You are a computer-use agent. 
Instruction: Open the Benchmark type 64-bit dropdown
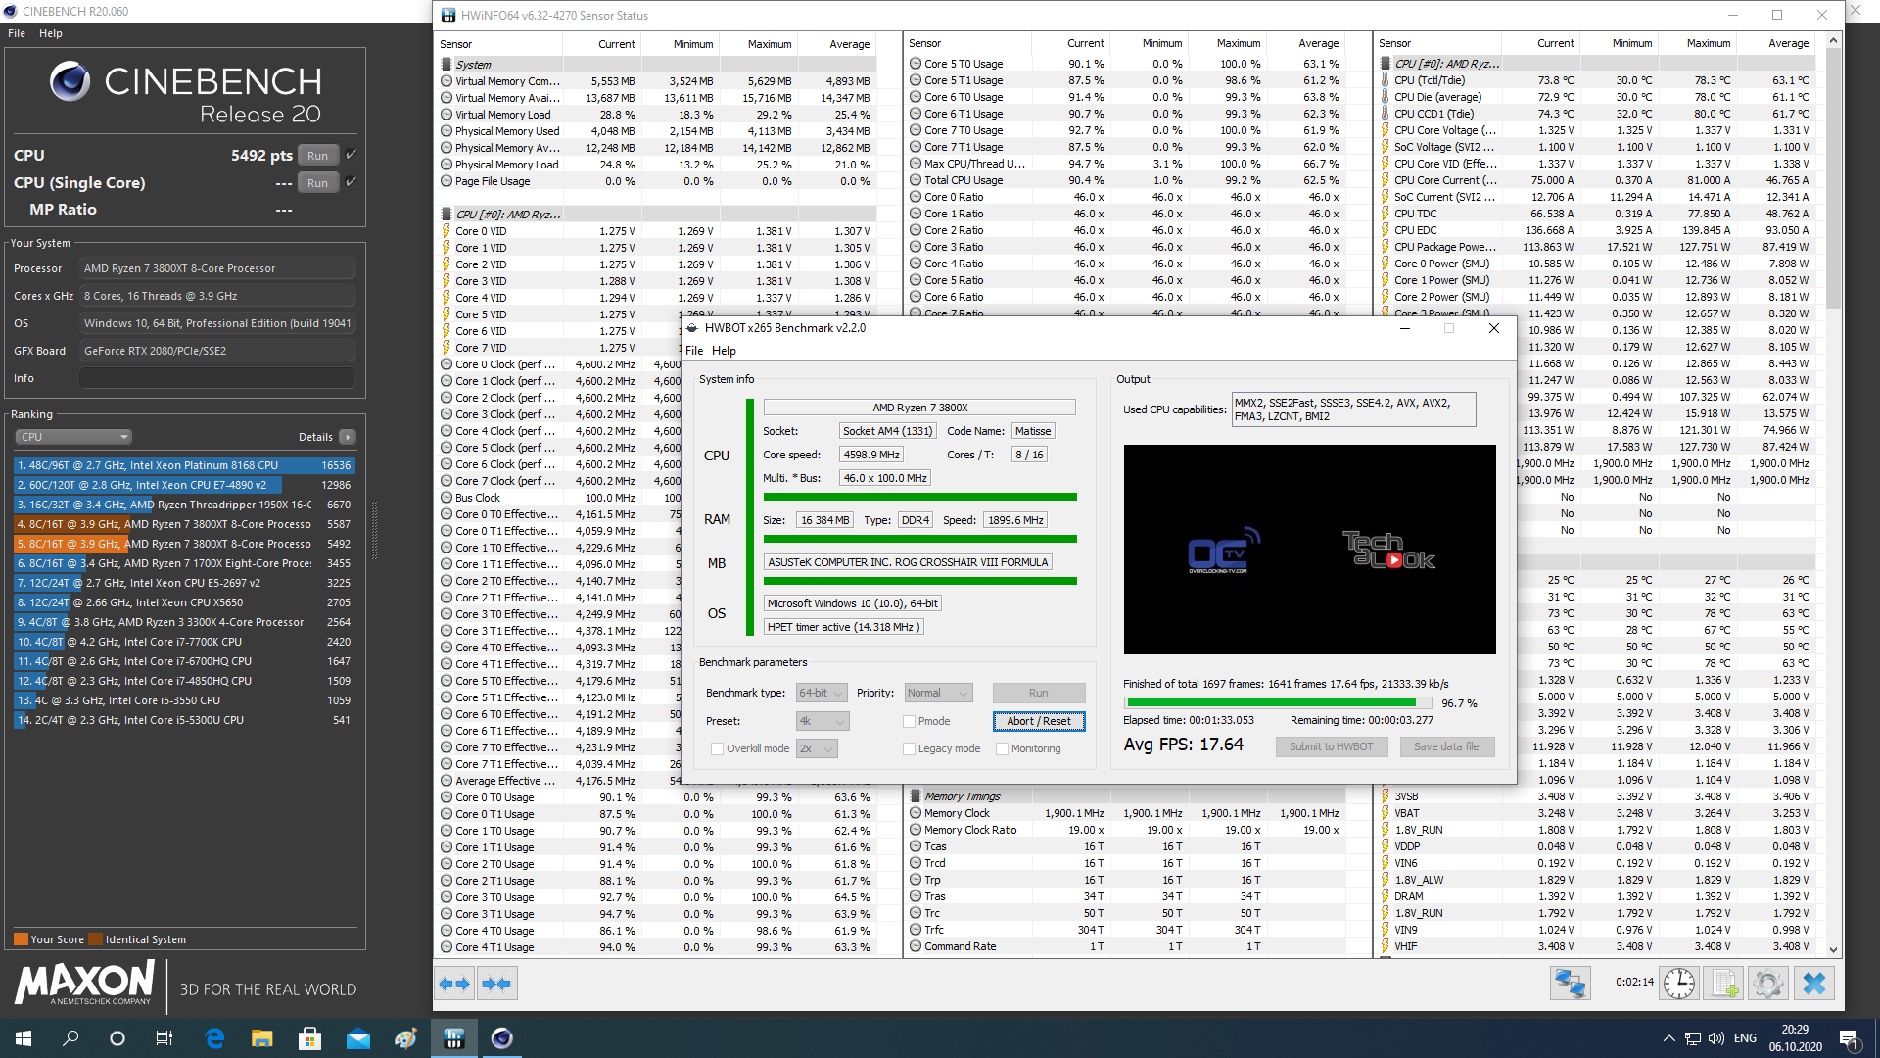coord(822,693)
